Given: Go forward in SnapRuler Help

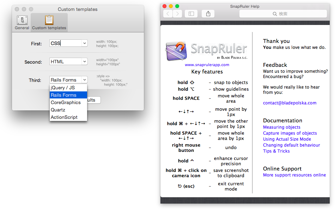Looking at the screenshot, I should click(x=177, y=14).
